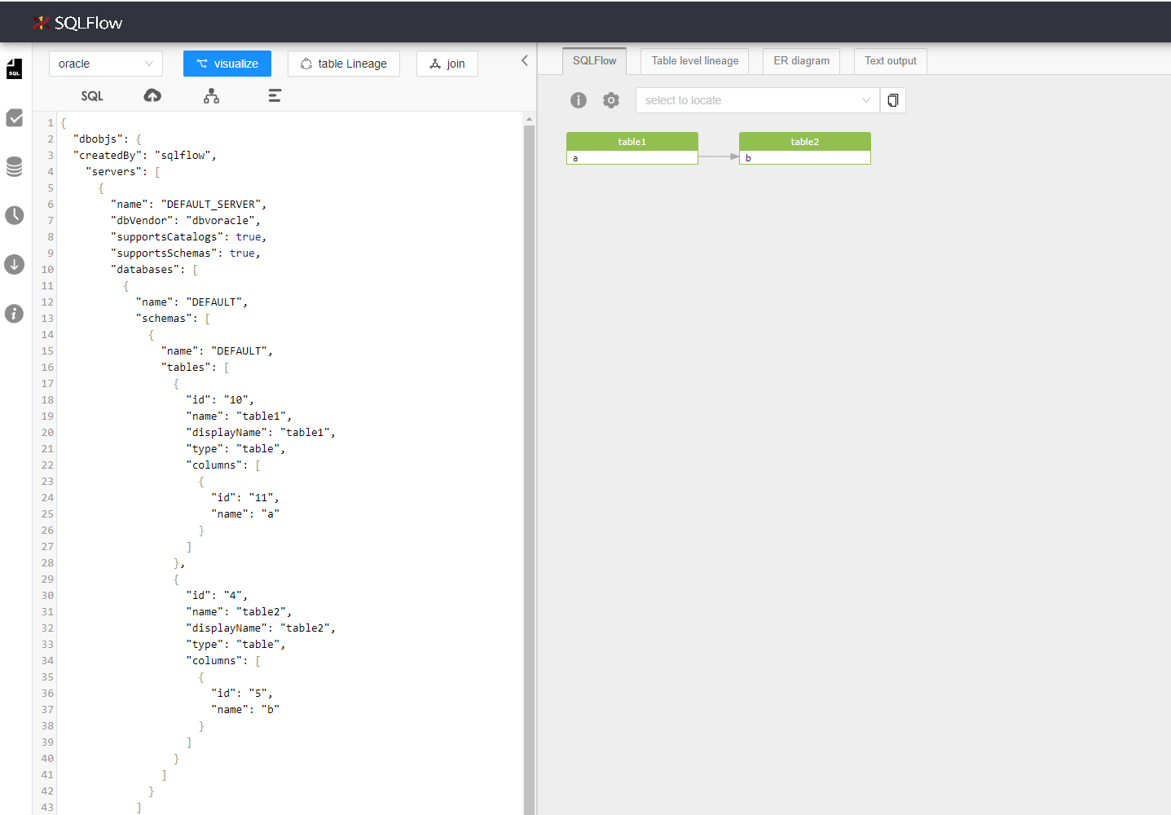Click the "name": "b" line
This screenshot has height=815, width=1171.
[246, 710]
